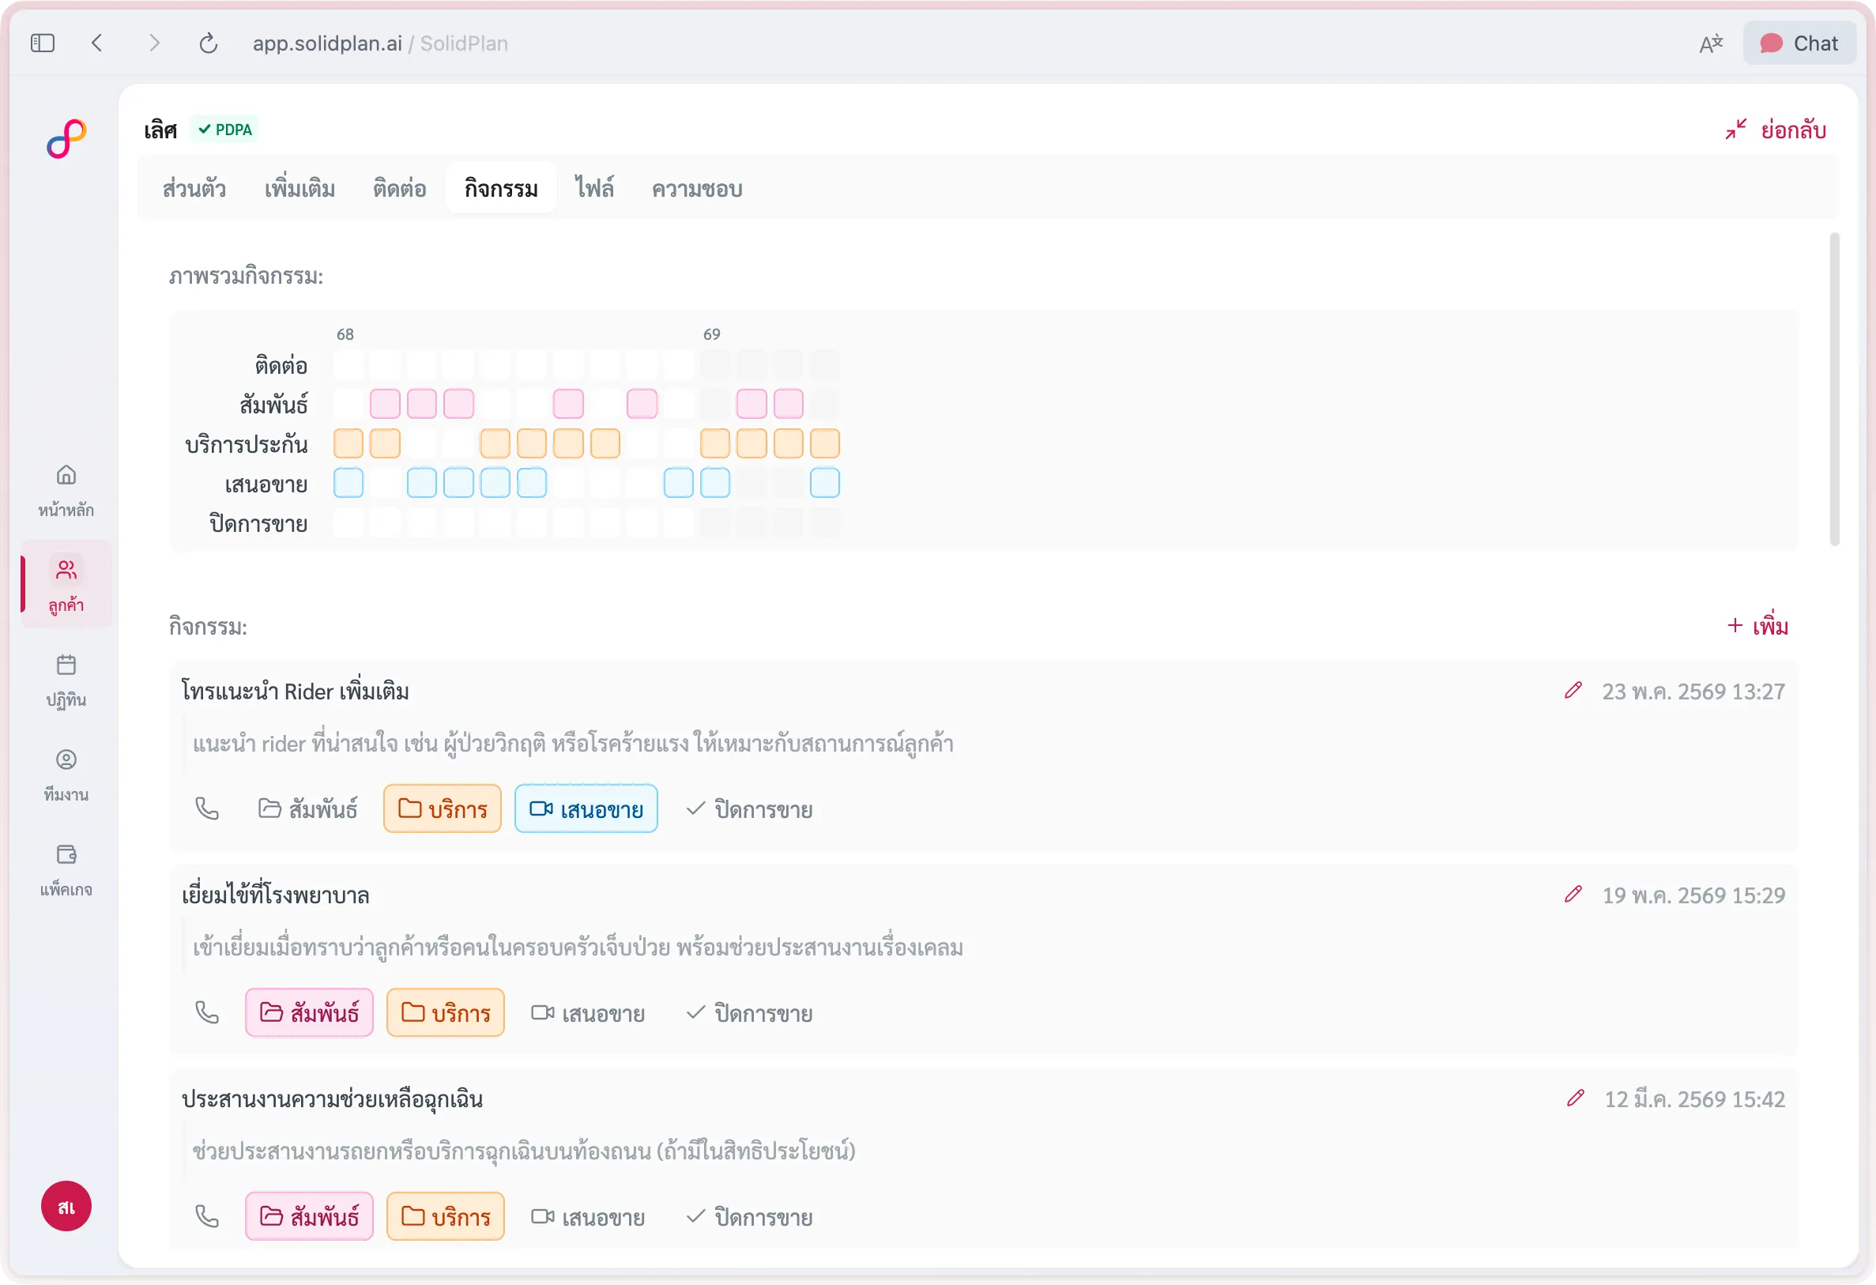Click last blue เสนอขาย heatmap cell
The width and height of the screenshot is (1876, 1285).
[x=825, y=483]
